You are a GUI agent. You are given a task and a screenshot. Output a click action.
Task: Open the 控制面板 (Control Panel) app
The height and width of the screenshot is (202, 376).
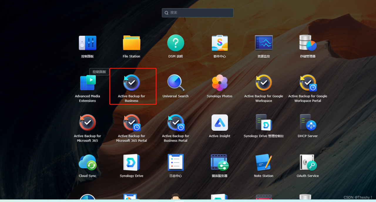click(87, 43)
